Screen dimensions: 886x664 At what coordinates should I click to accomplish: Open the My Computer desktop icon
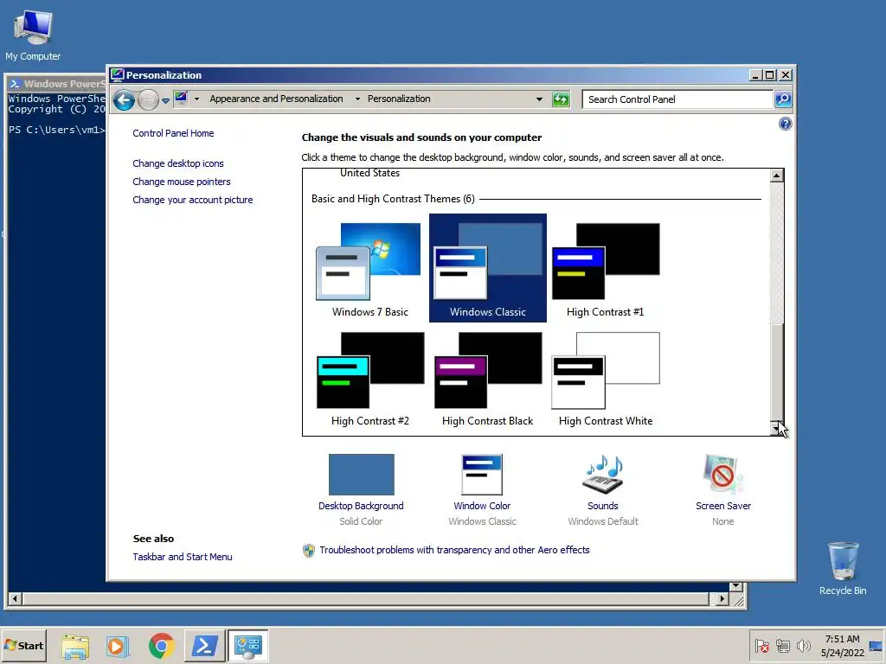pos(33,34)
